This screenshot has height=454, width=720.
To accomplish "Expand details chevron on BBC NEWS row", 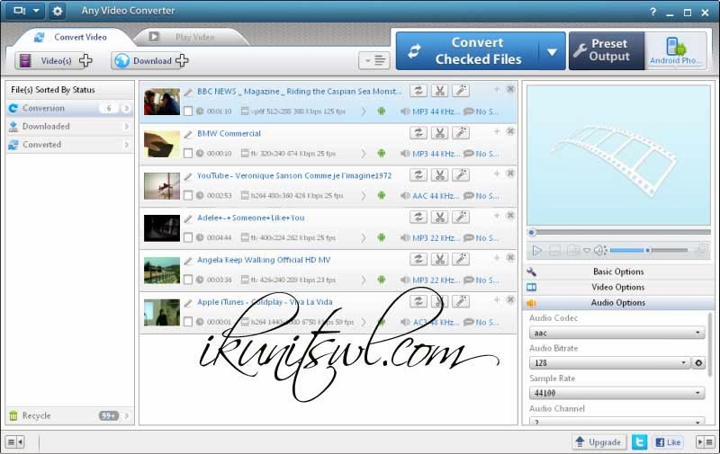I will point(364,111).
